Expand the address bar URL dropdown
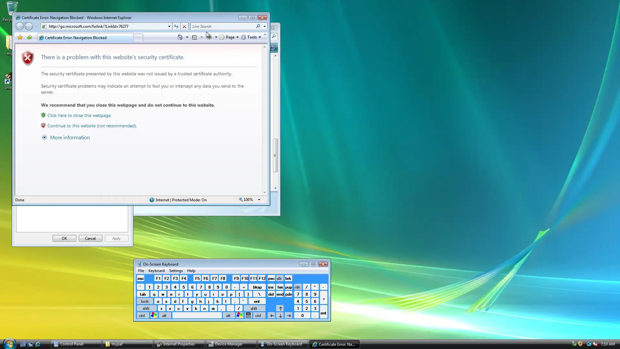 [x=169, y=26]
